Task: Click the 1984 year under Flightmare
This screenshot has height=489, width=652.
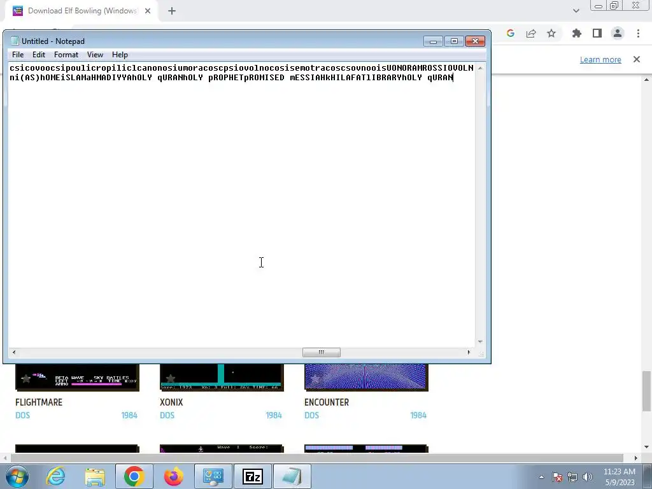Action: pos(129,415)
